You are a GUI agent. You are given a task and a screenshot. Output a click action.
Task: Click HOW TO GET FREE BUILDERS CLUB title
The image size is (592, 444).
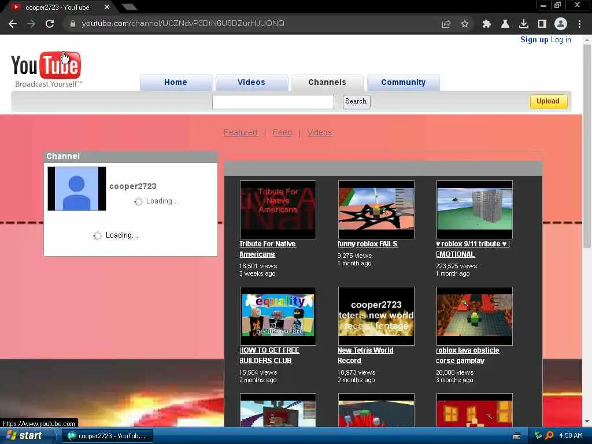pyautogui.click(x=269, y=356)
